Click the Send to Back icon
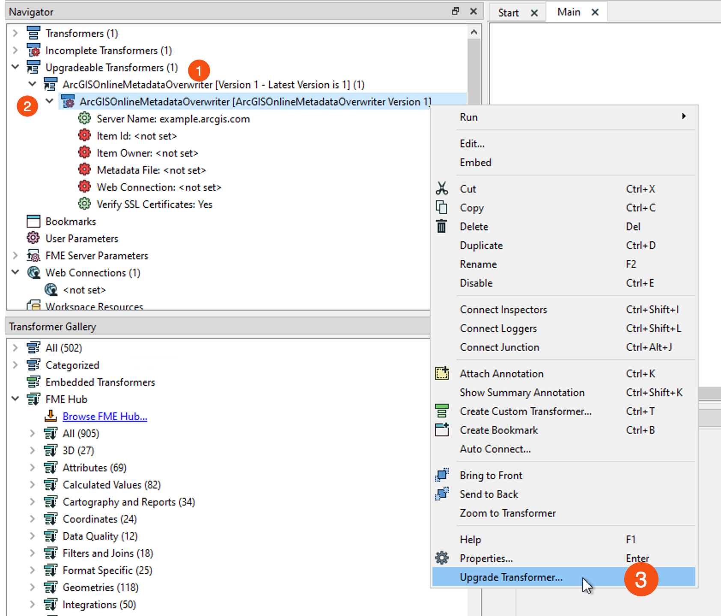 [442, 494]
